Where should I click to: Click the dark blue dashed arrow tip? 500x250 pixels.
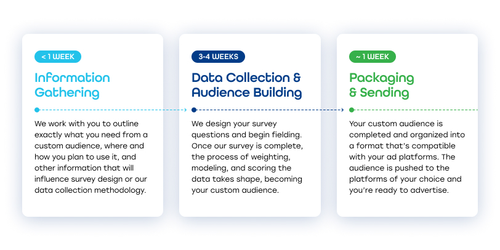click(x=343, y=110)
